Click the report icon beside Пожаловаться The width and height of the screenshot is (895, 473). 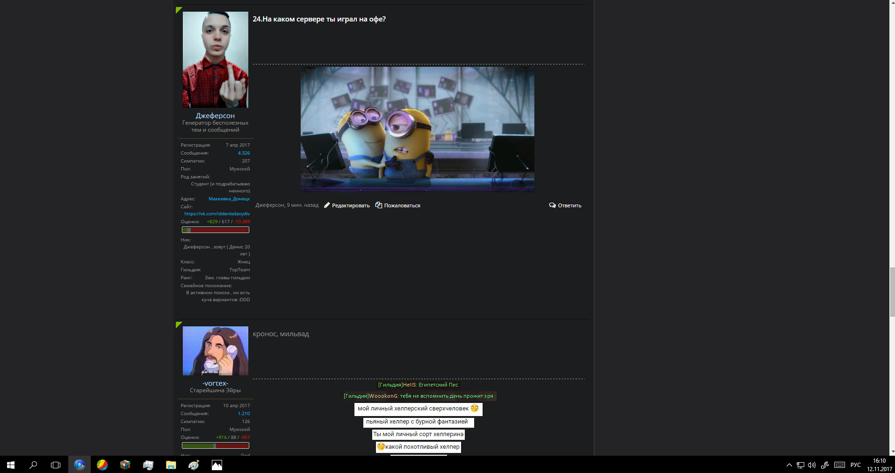(379, 205)
